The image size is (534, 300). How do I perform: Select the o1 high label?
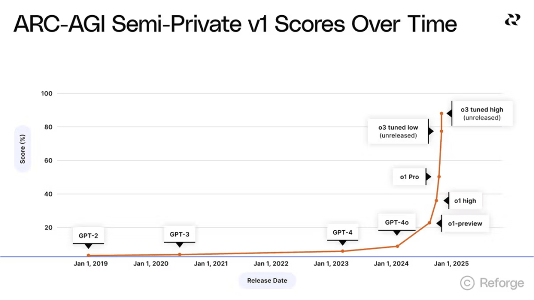coord(465,201)
